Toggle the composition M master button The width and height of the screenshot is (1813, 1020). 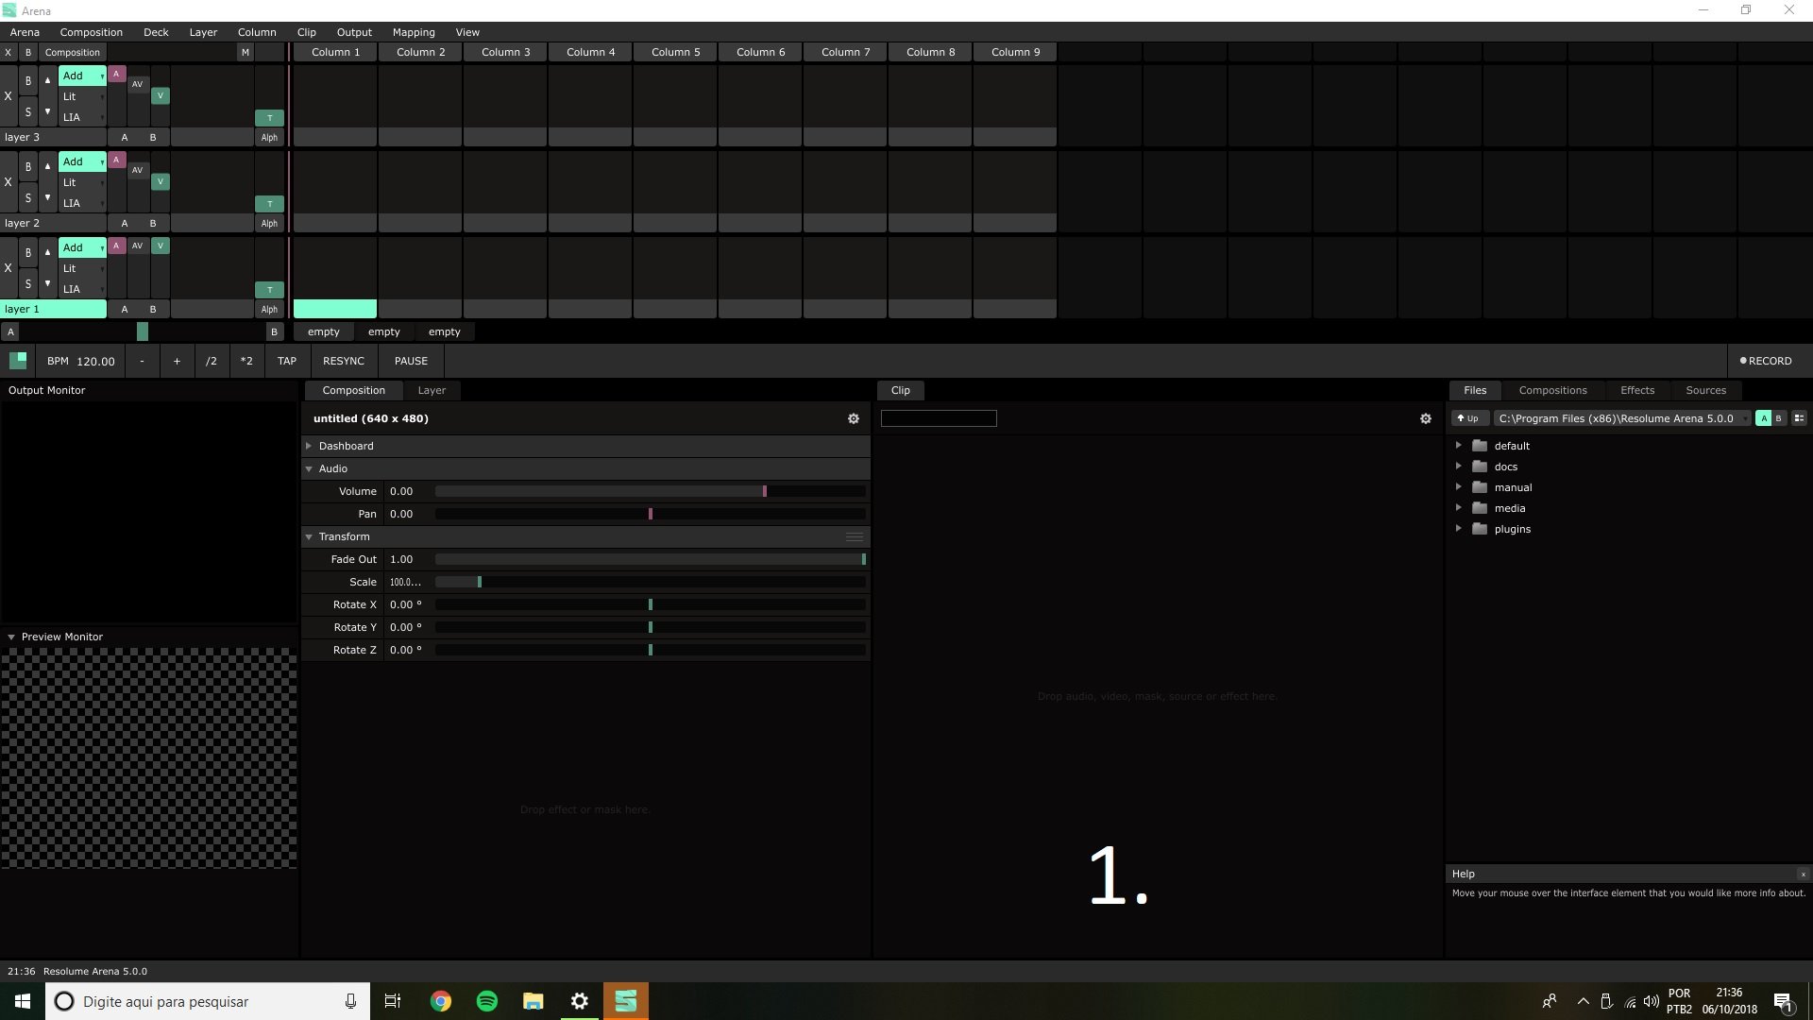[x=246, y=53]
